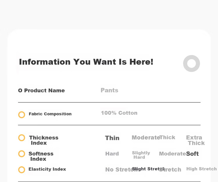Click the small O before Product Name
The image size is (218, 182).
pyautogui.click(x=20, y=91)
